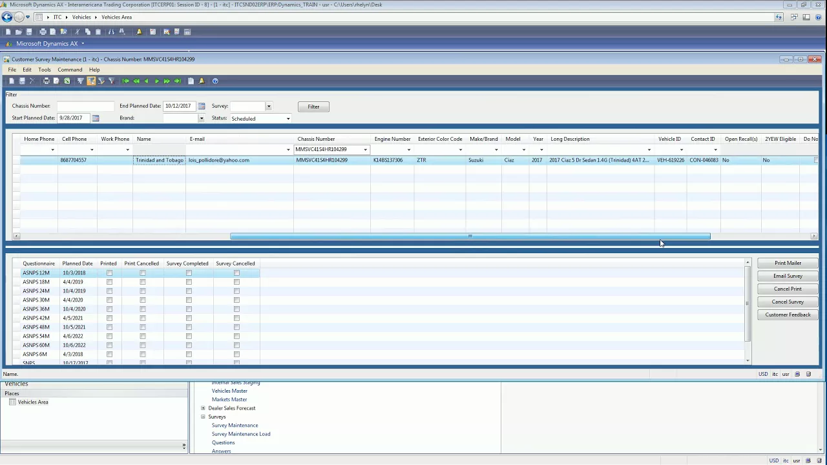Go to the next record
Image resolution: width=827 pixels, height=465 pixels.
pos(157,81)
